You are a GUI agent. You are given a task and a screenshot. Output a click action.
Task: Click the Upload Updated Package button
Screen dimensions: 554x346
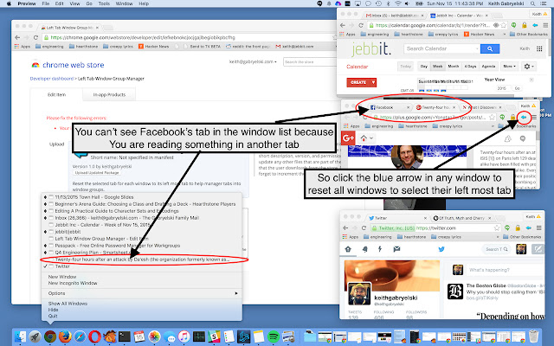tap(97, 173)
